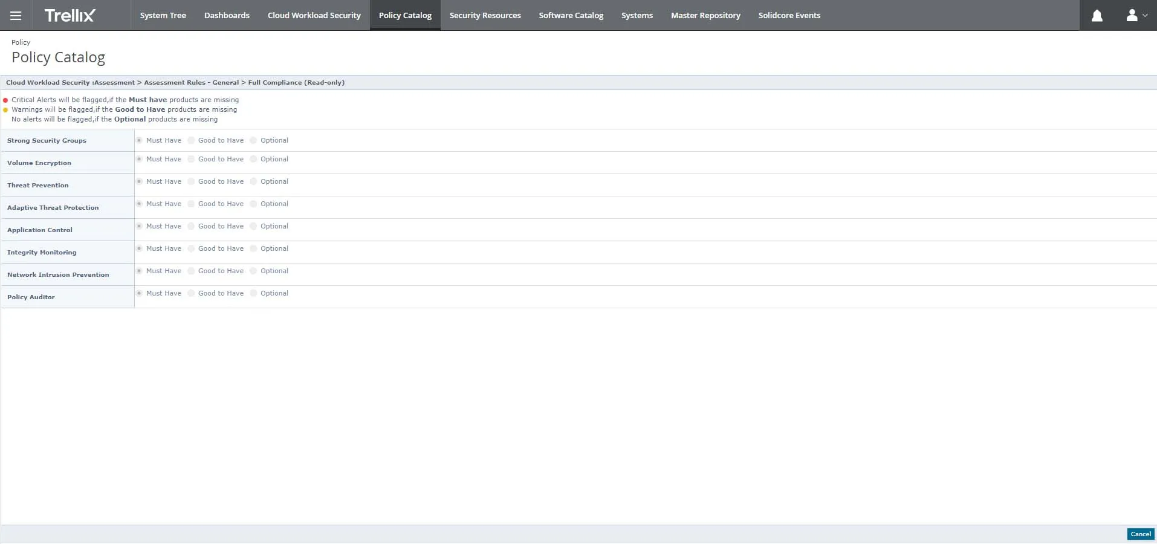Image resolution: width=1157 pixels, height=544 pixels.
Task: Select Must Have for Adaptive Threat Protection
Action: click(139, 204)
